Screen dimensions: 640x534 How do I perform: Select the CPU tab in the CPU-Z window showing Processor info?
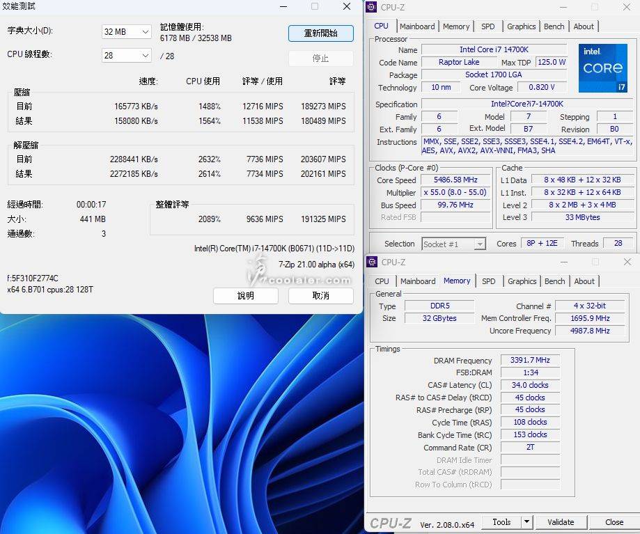[381, 26]
